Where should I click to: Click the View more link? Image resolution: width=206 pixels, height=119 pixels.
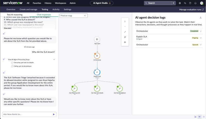[x=7, y=28]
